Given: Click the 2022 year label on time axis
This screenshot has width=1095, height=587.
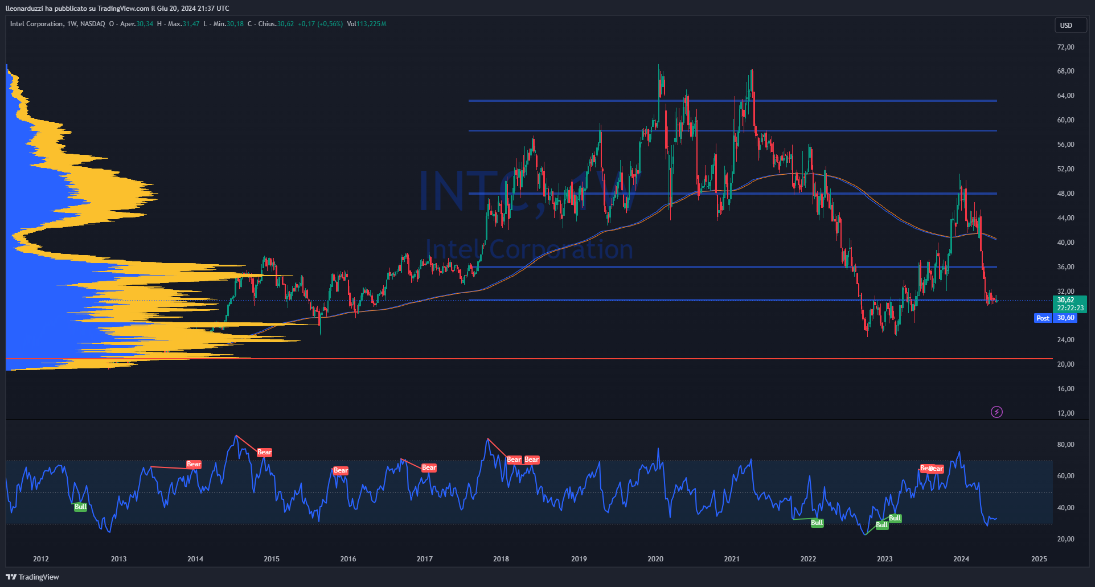Looking at the screenshot, I should click(808, 559).
